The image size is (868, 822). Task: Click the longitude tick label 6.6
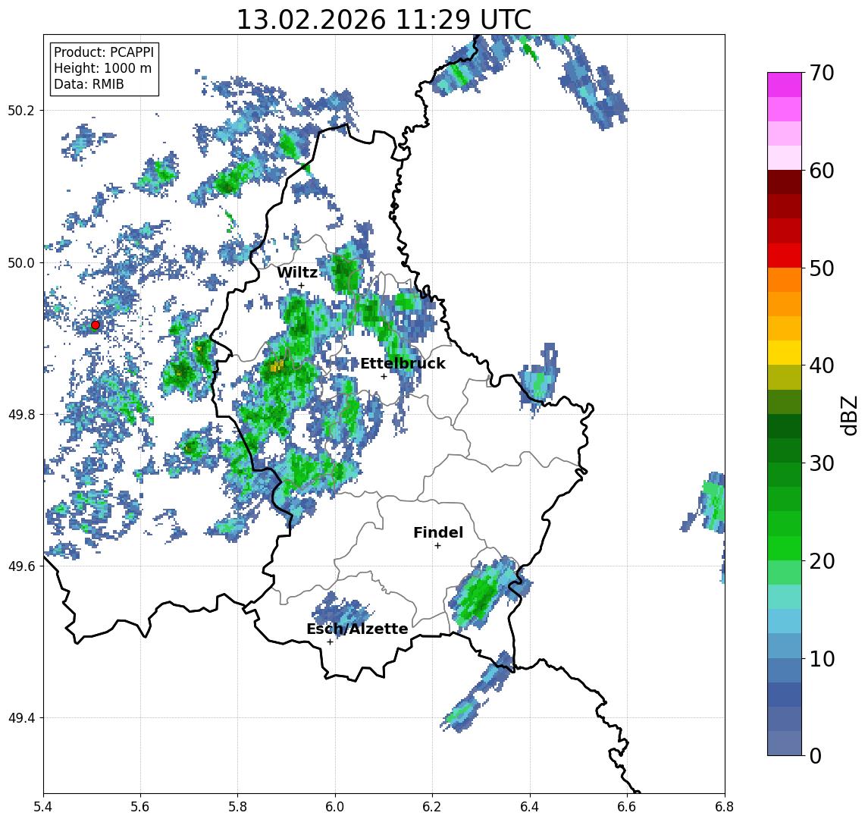627,807
